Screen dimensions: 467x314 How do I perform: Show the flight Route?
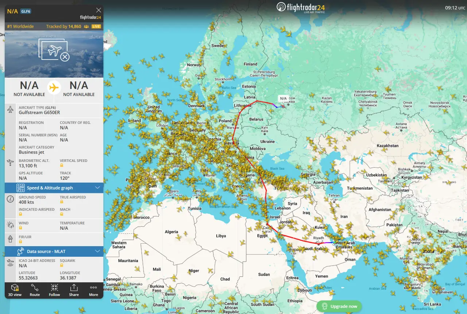[x=35, y=290]
